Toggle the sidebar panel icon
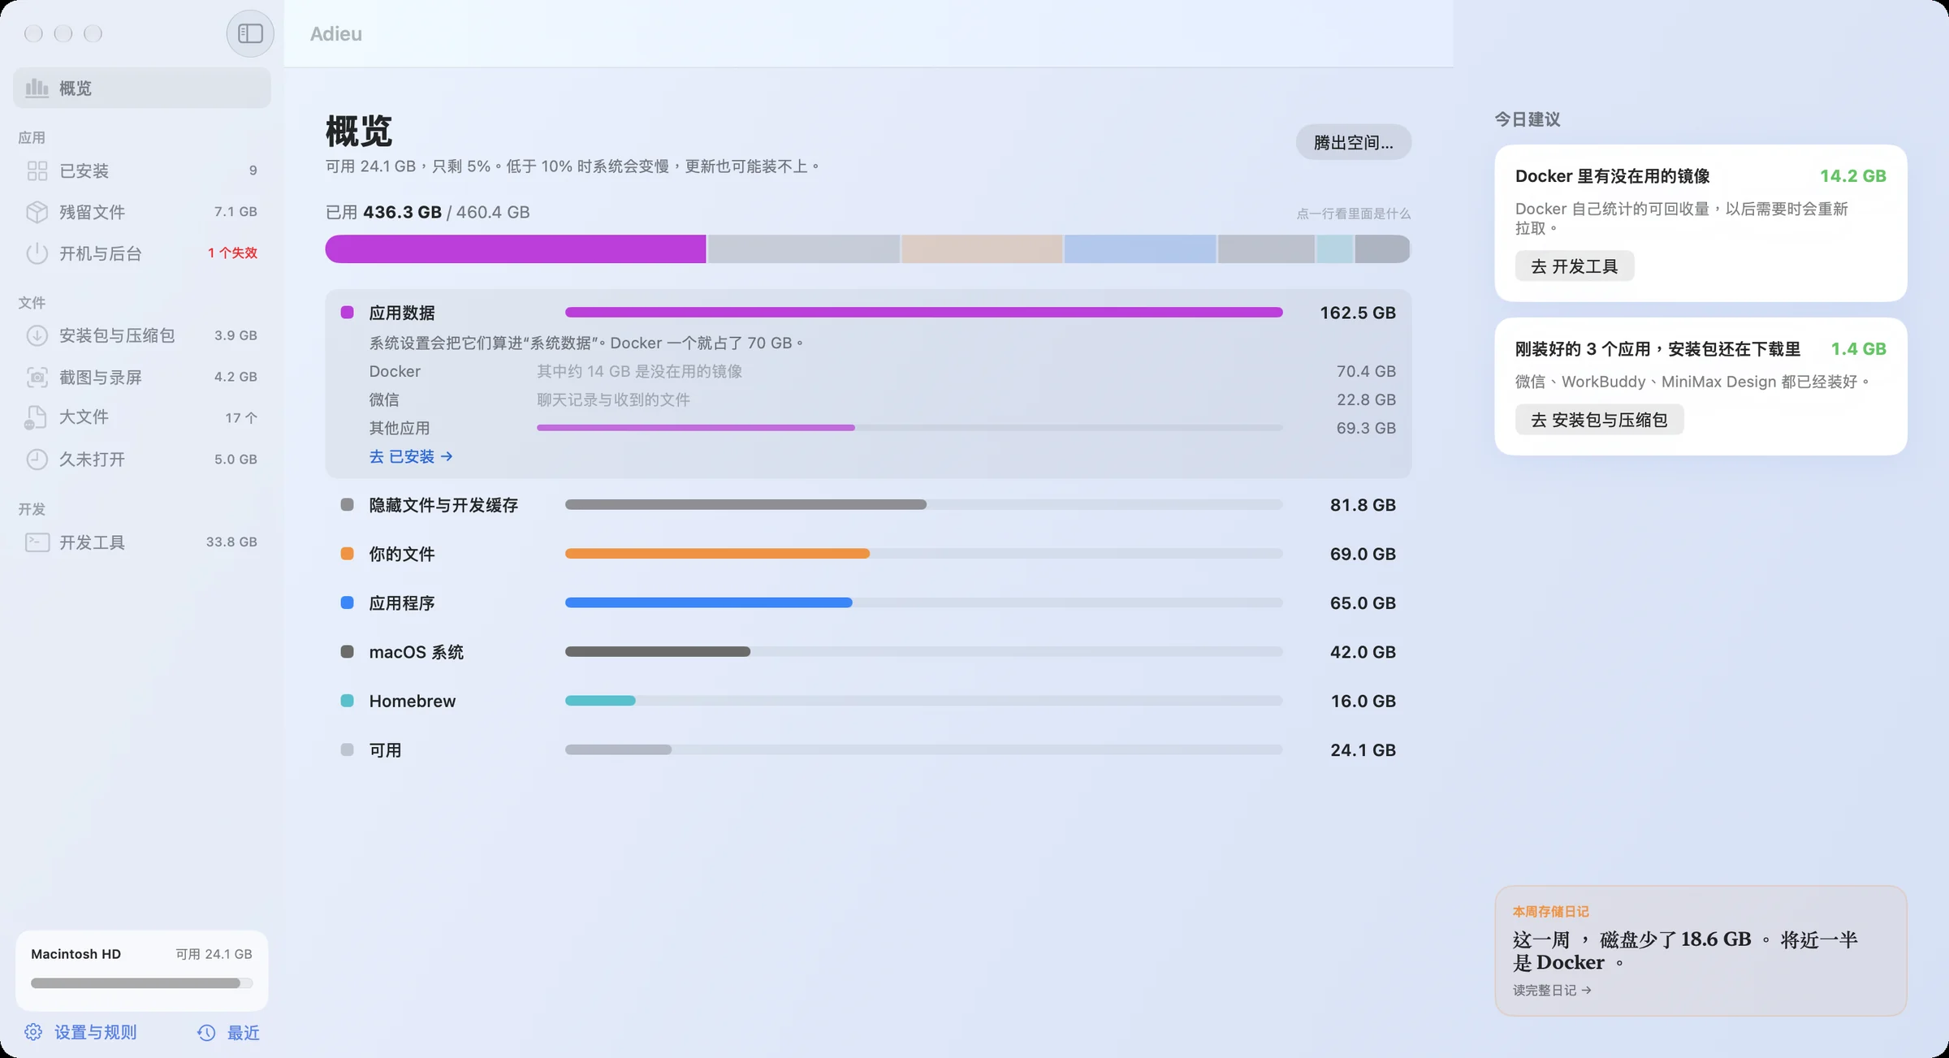The image size is (1949, 1058). [x=250, y=33]
